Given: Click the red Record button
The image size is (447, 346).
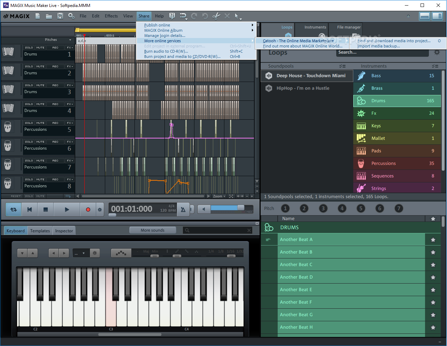Looking at the screenshot, I should click(88, 210).
